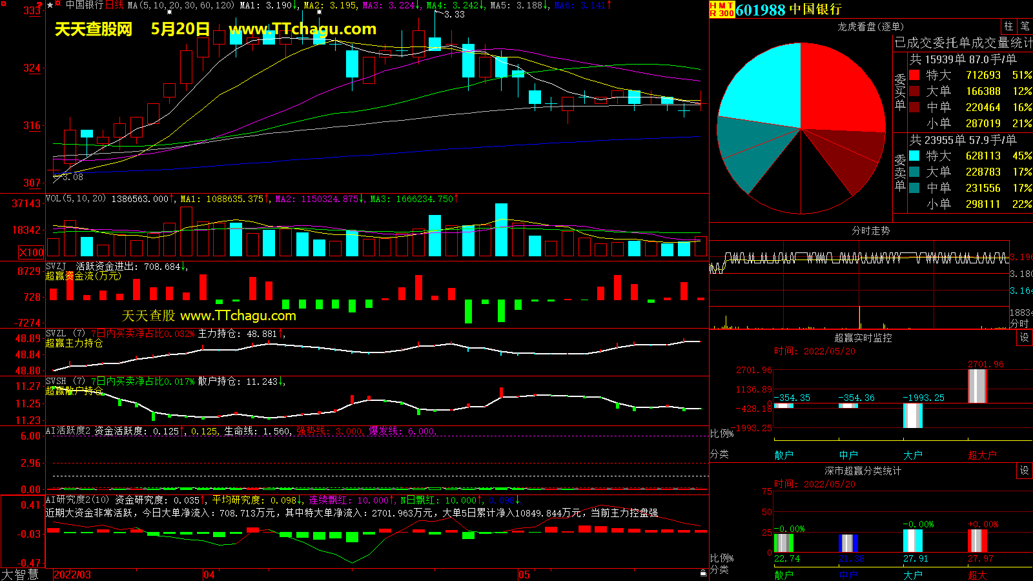Open settings 设 for 深市超赢分类统计 panel

(x=1025, y=471)
